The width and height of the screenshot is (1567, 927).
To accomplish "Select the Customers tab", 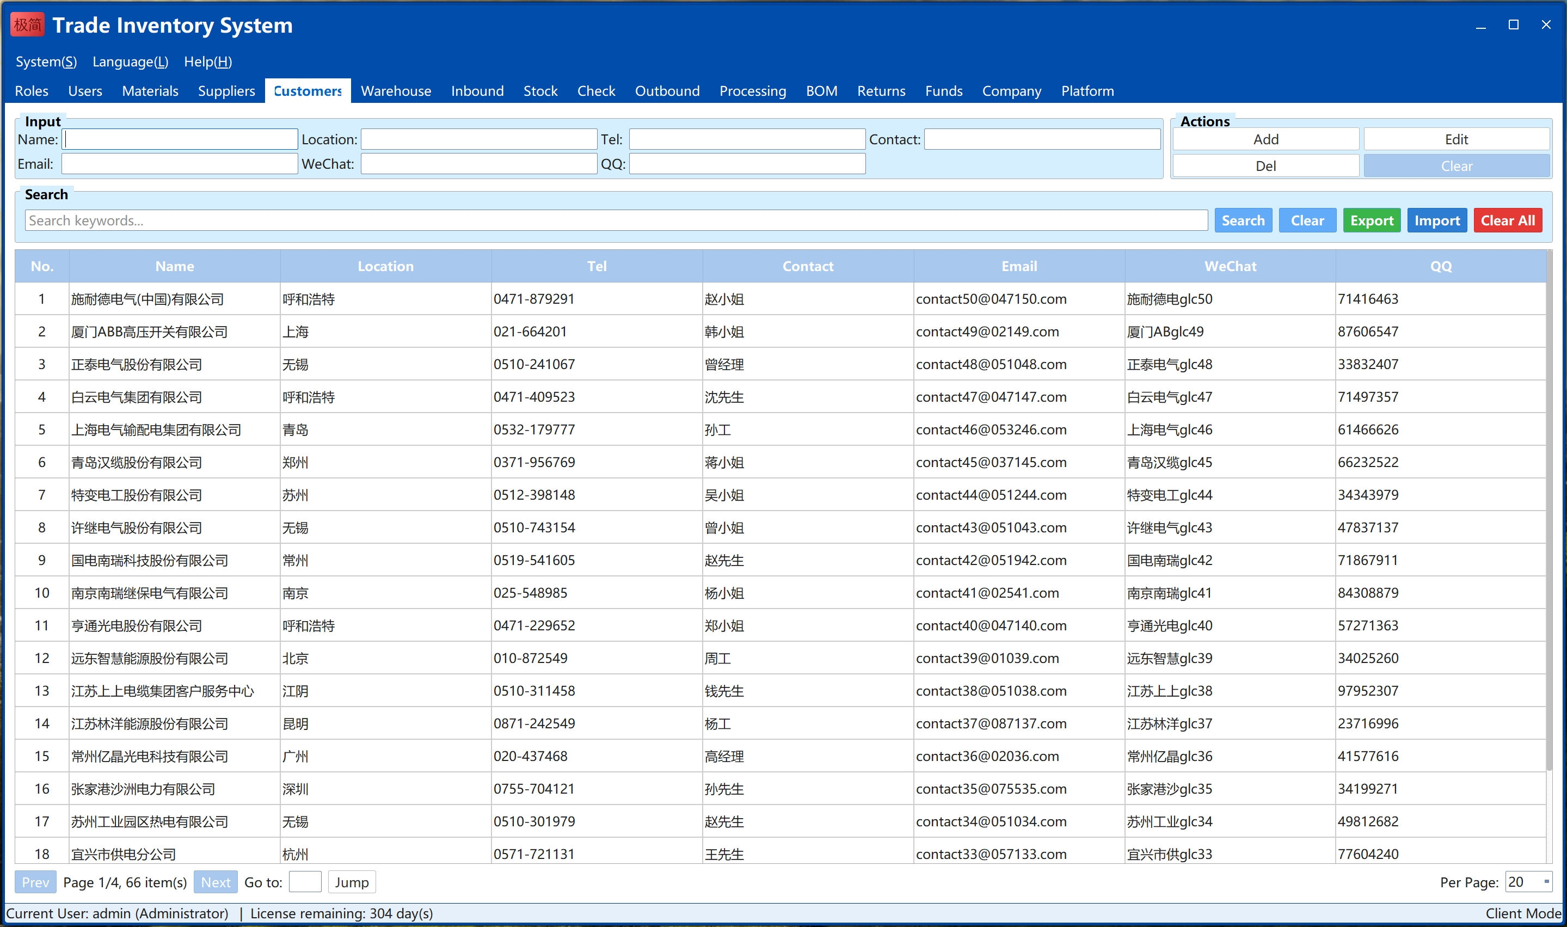I will pos(308,91).
